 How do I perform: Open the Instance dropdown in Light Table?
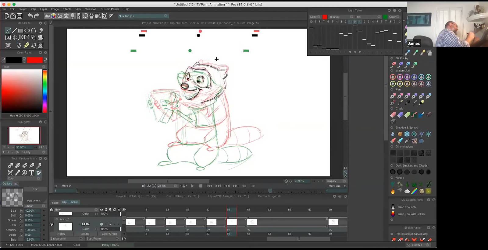[340, 17]
